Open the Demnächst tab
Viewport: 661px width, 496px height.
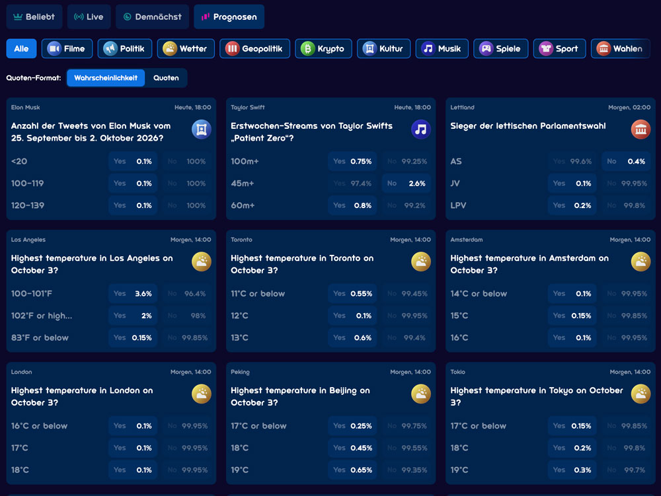[x=153, y=17]
